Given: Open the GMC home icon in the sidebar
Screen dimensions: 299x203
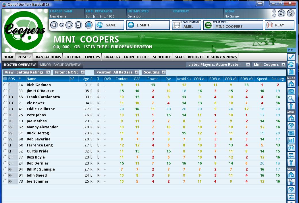Looking at the screenshot, I should pyautogui.click(x=291, y=174).
